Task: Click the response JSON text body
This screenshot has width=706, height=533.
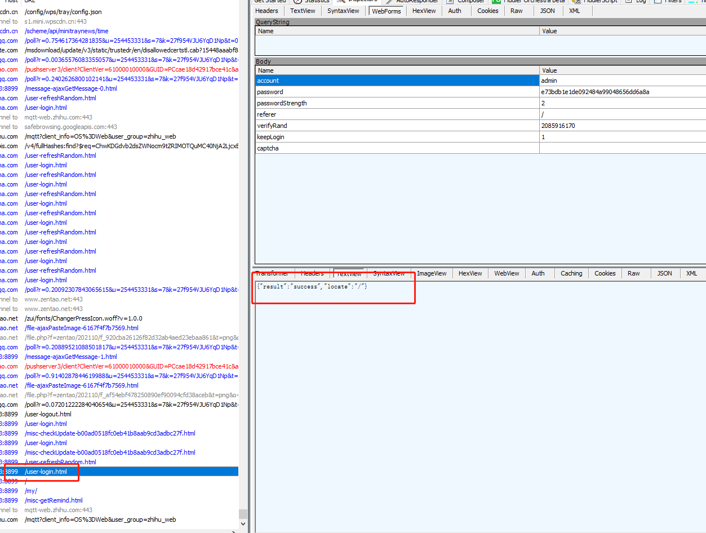Action: 312,287
